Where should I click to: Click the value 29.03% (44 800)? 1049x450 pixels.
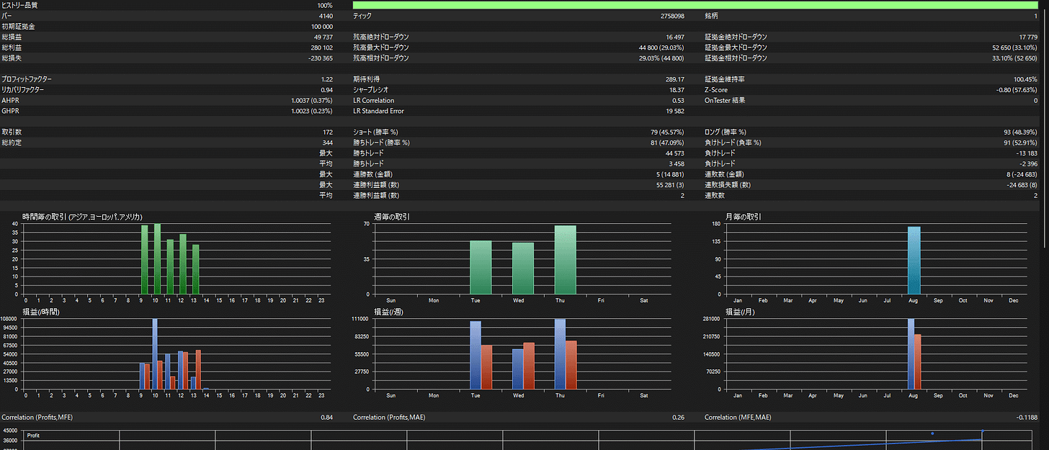click(661, 58)
